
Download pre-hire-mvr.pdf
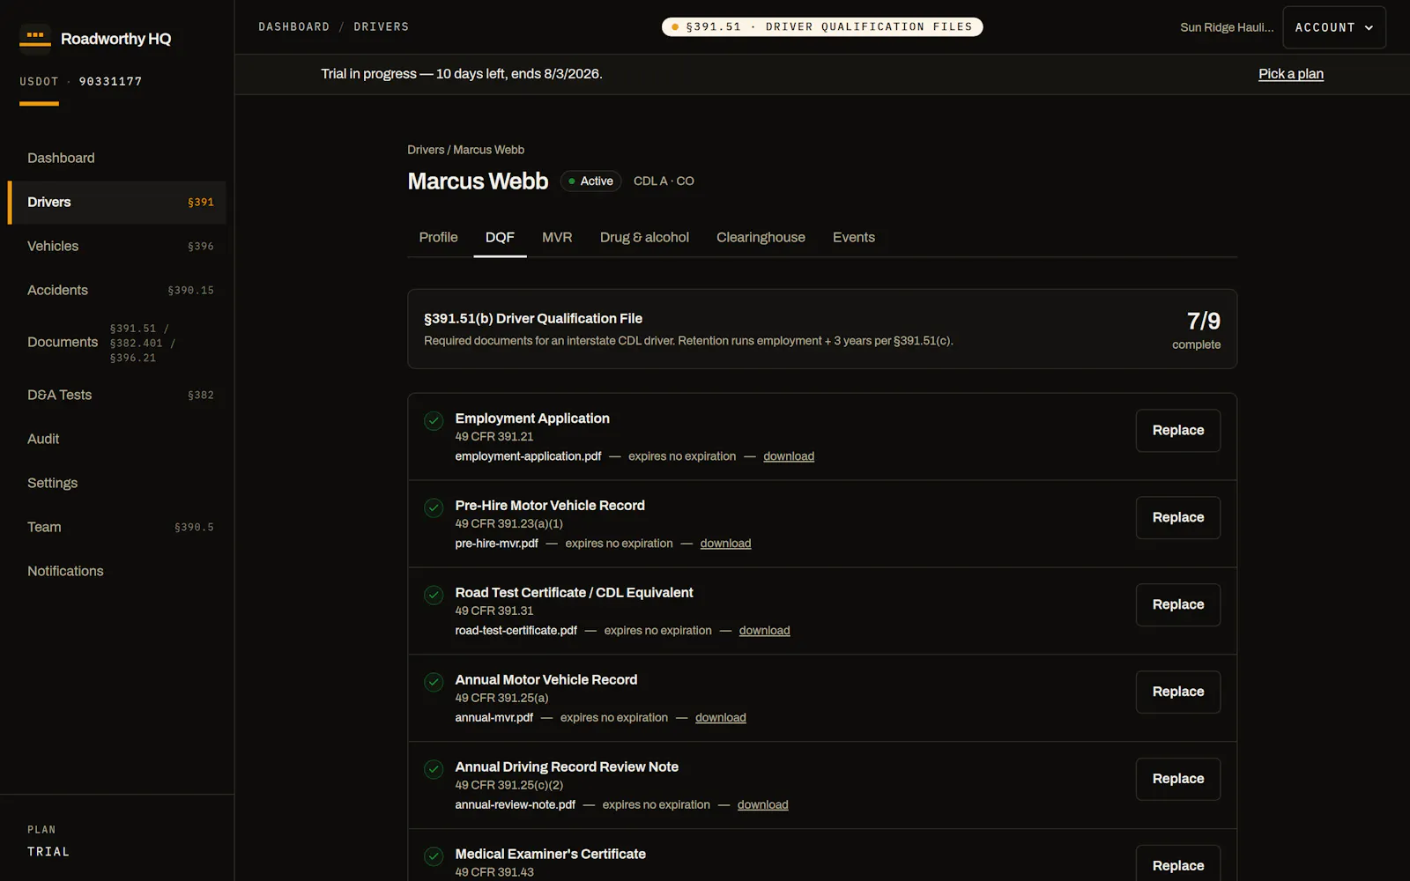click(725, 544)
